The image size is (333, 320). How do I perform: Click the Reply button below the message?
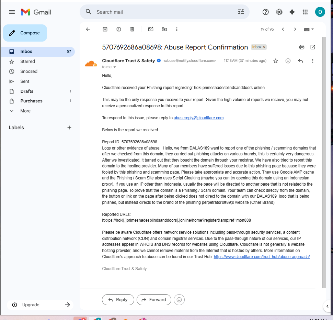click(x=118, y=300)
